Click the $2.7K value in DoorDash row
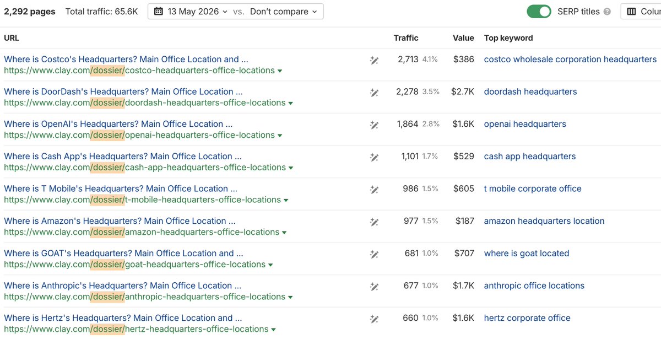Image resolution: width=661 pixels, height=339 pixels. click(463, 92)
